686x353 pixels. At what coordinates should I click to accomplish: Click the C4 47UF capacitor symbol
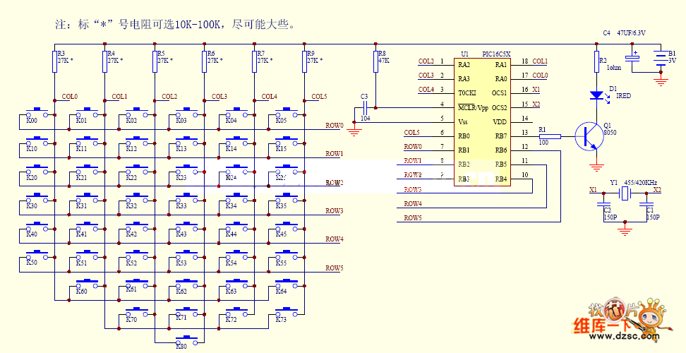click(632, 61)
